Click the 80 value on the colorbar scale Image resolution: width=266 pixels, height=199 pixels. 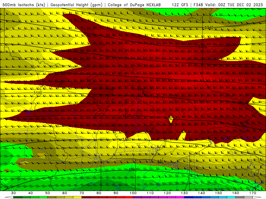pyautogui.click(x=99, y=193)
